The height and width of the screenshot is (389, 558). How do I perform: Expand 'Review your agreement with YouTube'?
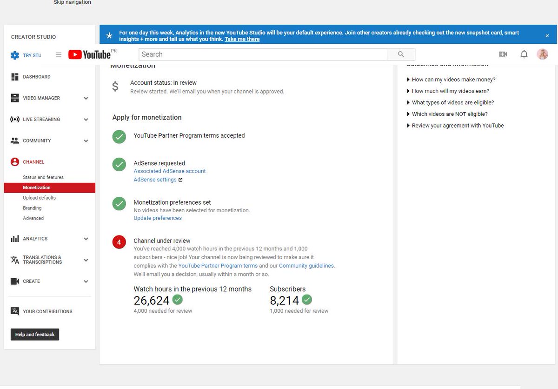(455, 126)
